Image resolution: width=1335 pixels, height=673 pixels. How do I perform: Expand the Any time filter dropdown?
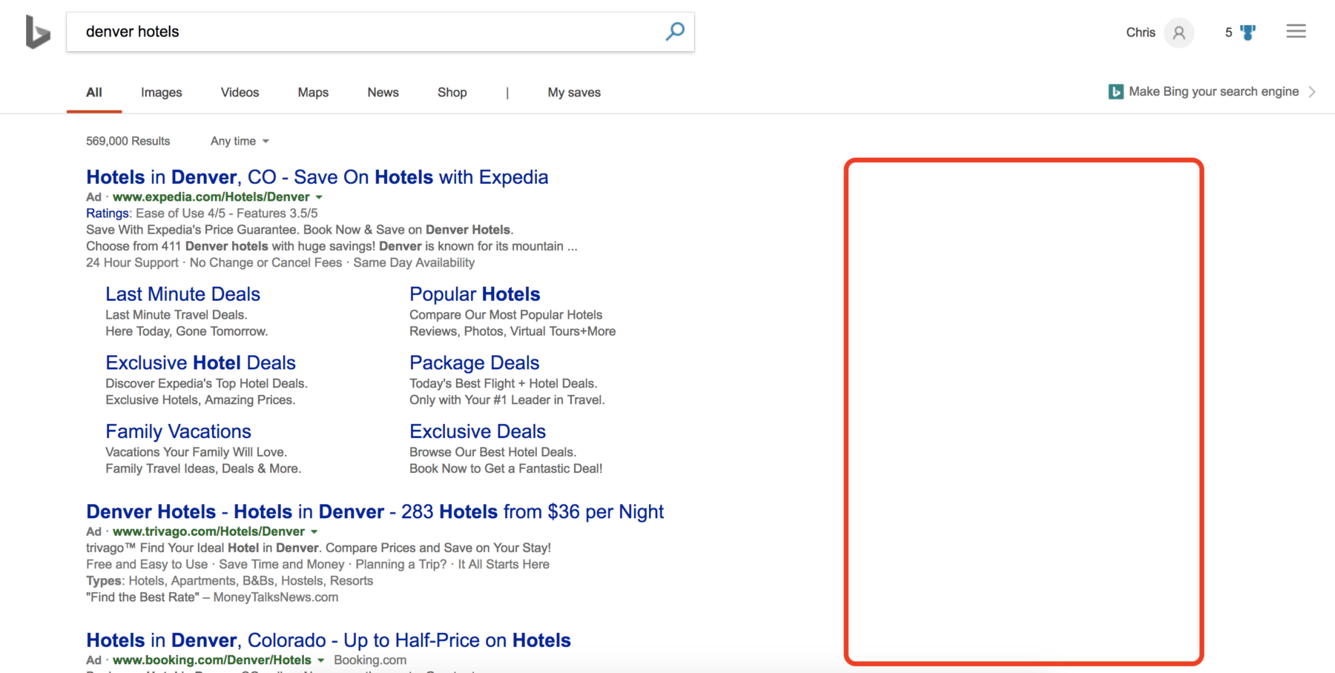point(240,141)
